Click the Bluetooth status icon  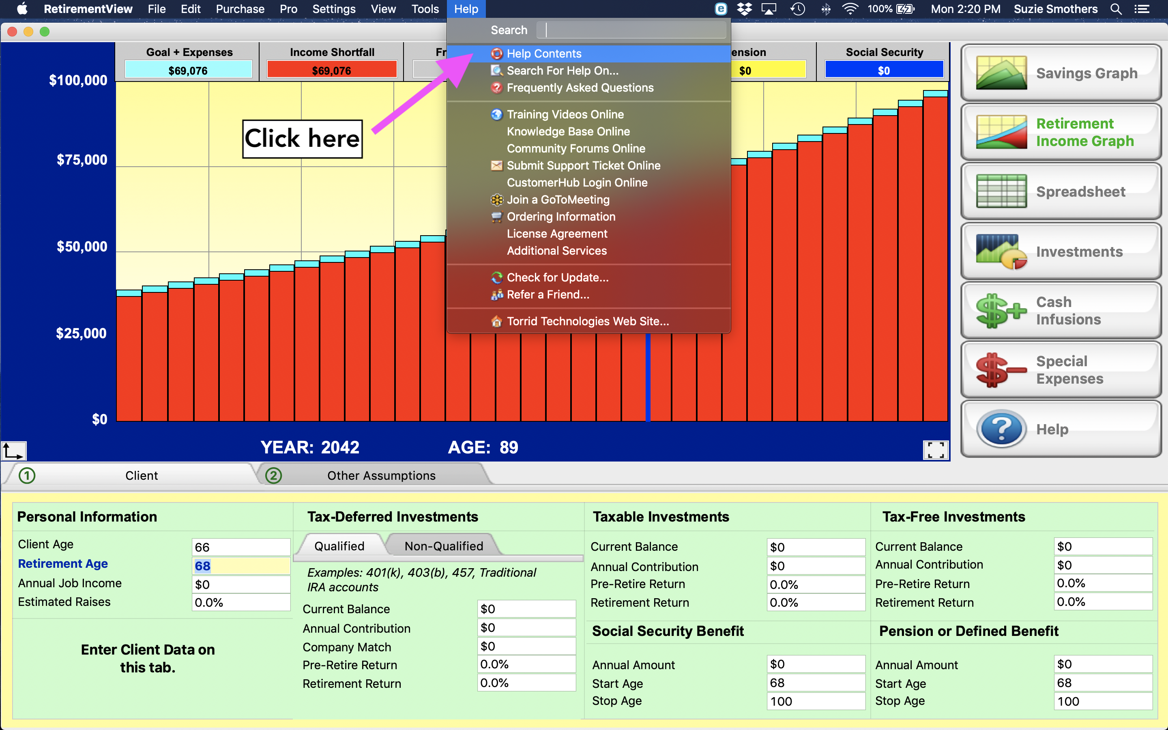[825, 9]
